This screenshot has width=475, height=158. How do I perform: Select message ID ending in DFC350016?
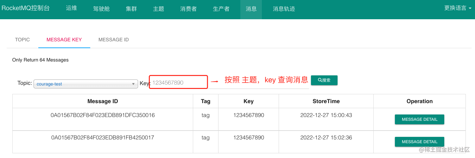tap(103, 115)
